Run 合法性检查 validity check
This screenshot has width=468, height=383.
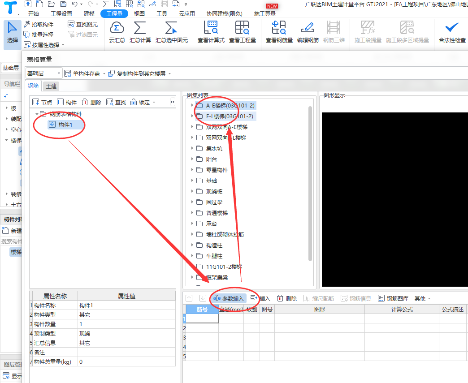[x=452, y=32]
